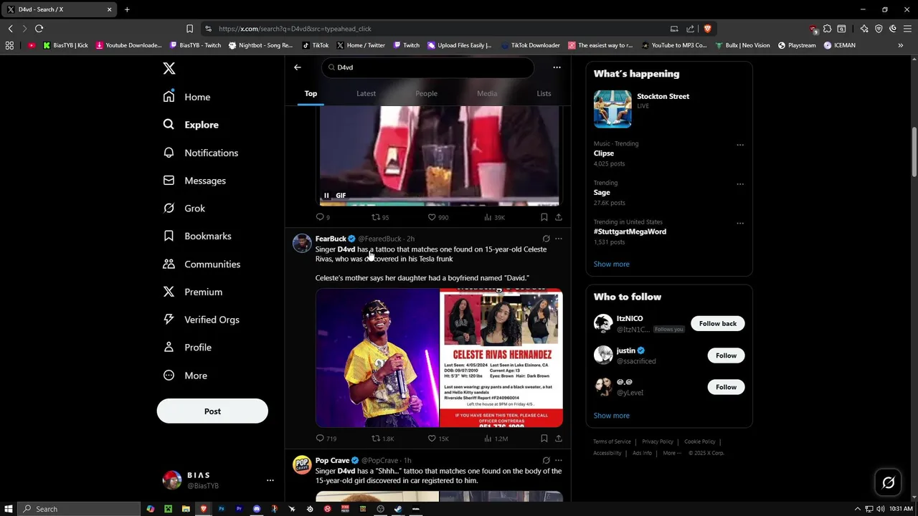Open more options for Clipse trend
The image size is (918, 516).
click(740, 145)
